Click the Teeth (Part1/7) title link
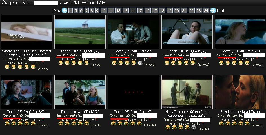This screenshot has height=135, width=266. [133, 111]
